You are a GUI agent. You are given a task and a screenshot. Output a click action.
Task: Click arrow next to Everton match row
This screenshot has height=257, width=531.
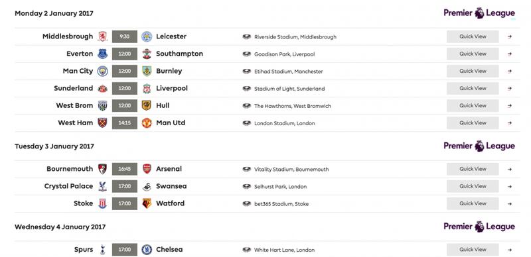coord(510,54)
